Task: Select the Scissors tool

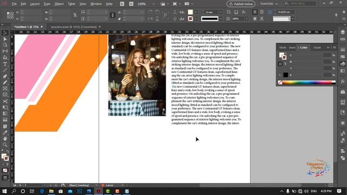Action: 5,101
